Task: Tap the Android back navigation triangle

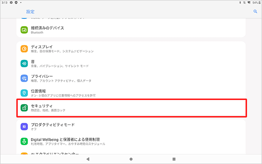Action: [x=88, y=159]
